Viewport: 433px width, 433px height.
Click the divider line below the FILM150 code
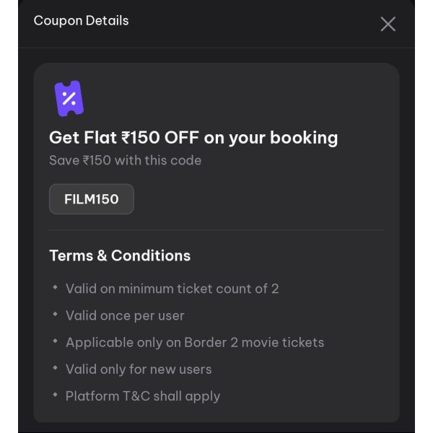[216, 230]
